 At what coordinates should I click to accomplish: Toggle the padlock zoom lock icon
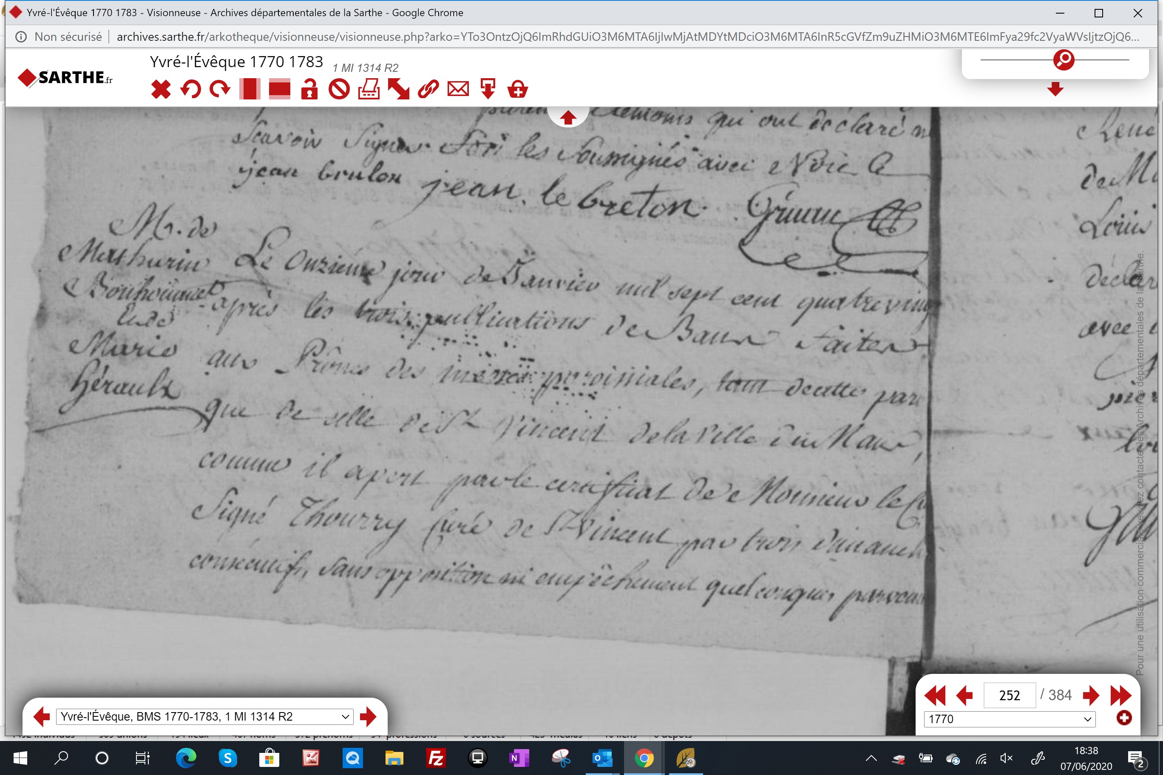pyautogui.click(x=309, y=90)
